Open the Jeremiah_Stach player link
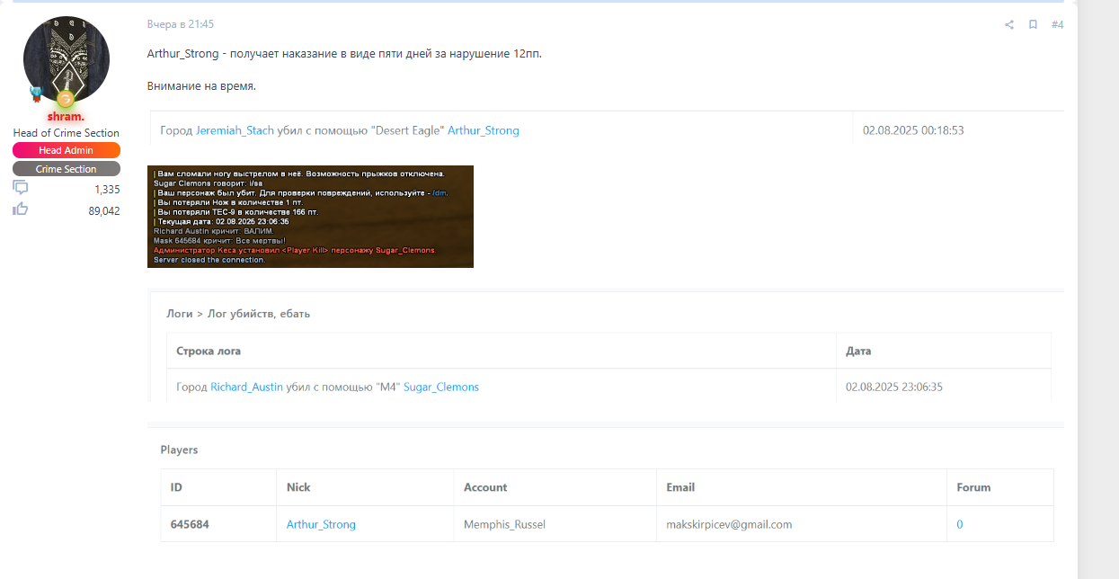This screenshot has height=579, width=1119. (235, 130)
